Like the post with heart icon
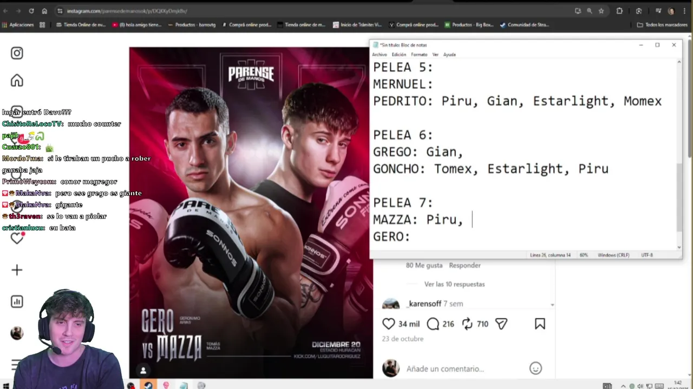 coord(389,324)
